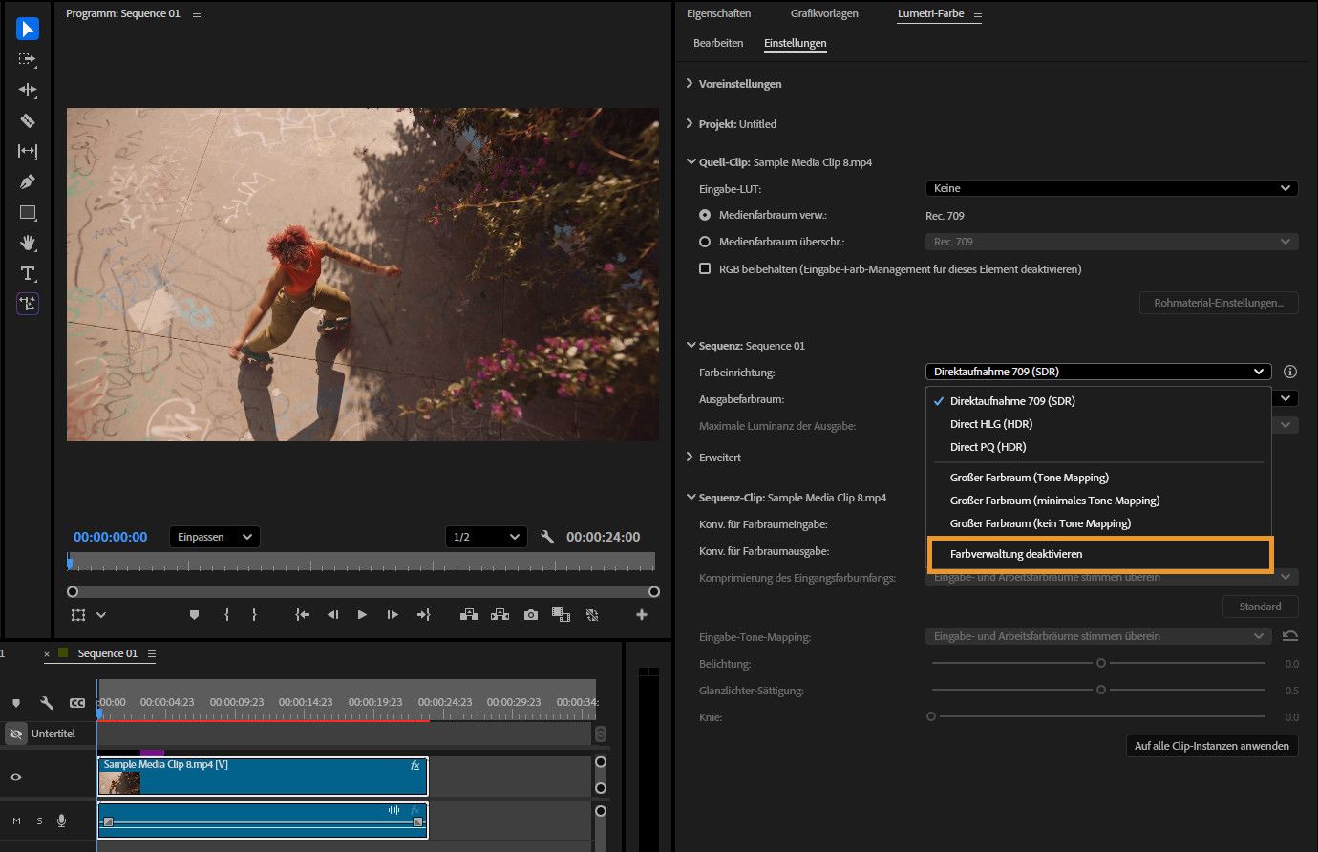This screenshot has height=852, width=1318.
Task: Select the Razor tool in the toolbar
Action: (x=28, y=120)
